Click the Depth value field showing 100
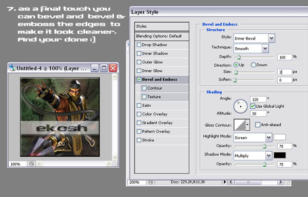This screenshot has height=197, width=308. pyautogui.click(x=284, y=57)
